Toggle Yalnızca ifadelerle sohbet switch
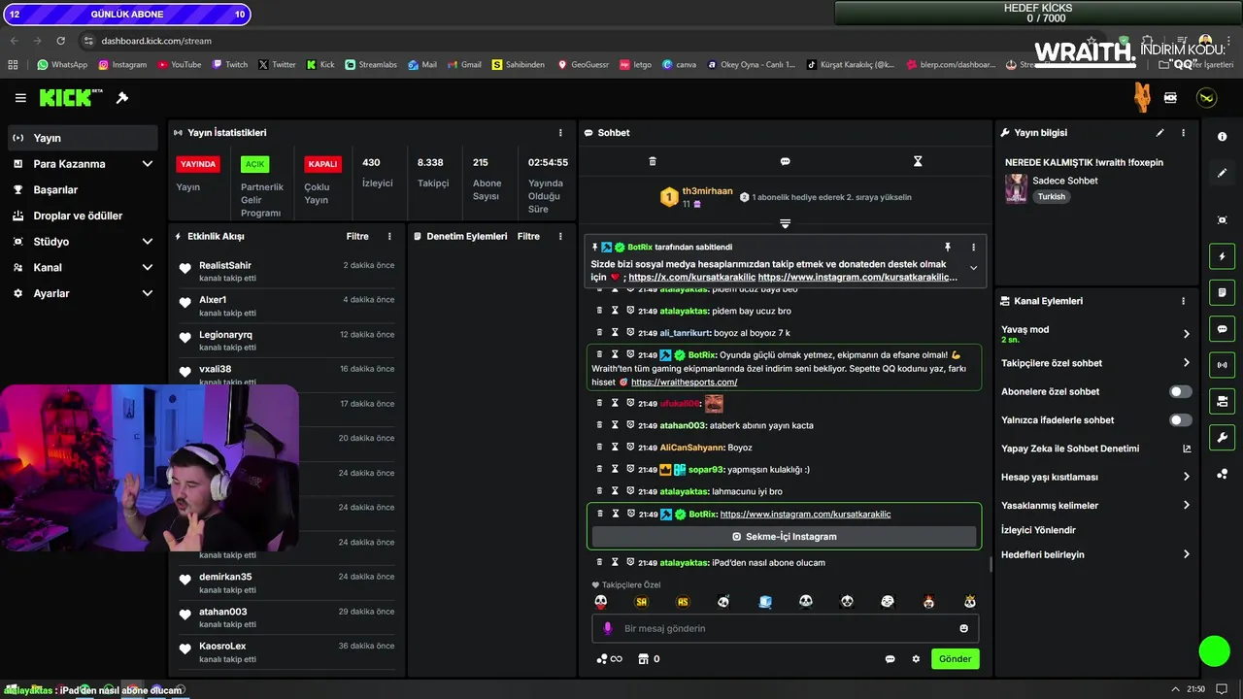The width and height of the screenshot is (1243, 699). pos(1180,420)
